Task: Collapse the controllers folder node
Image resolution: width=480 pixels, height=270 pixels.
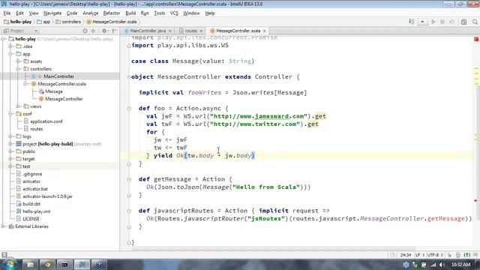Action: 18,69
